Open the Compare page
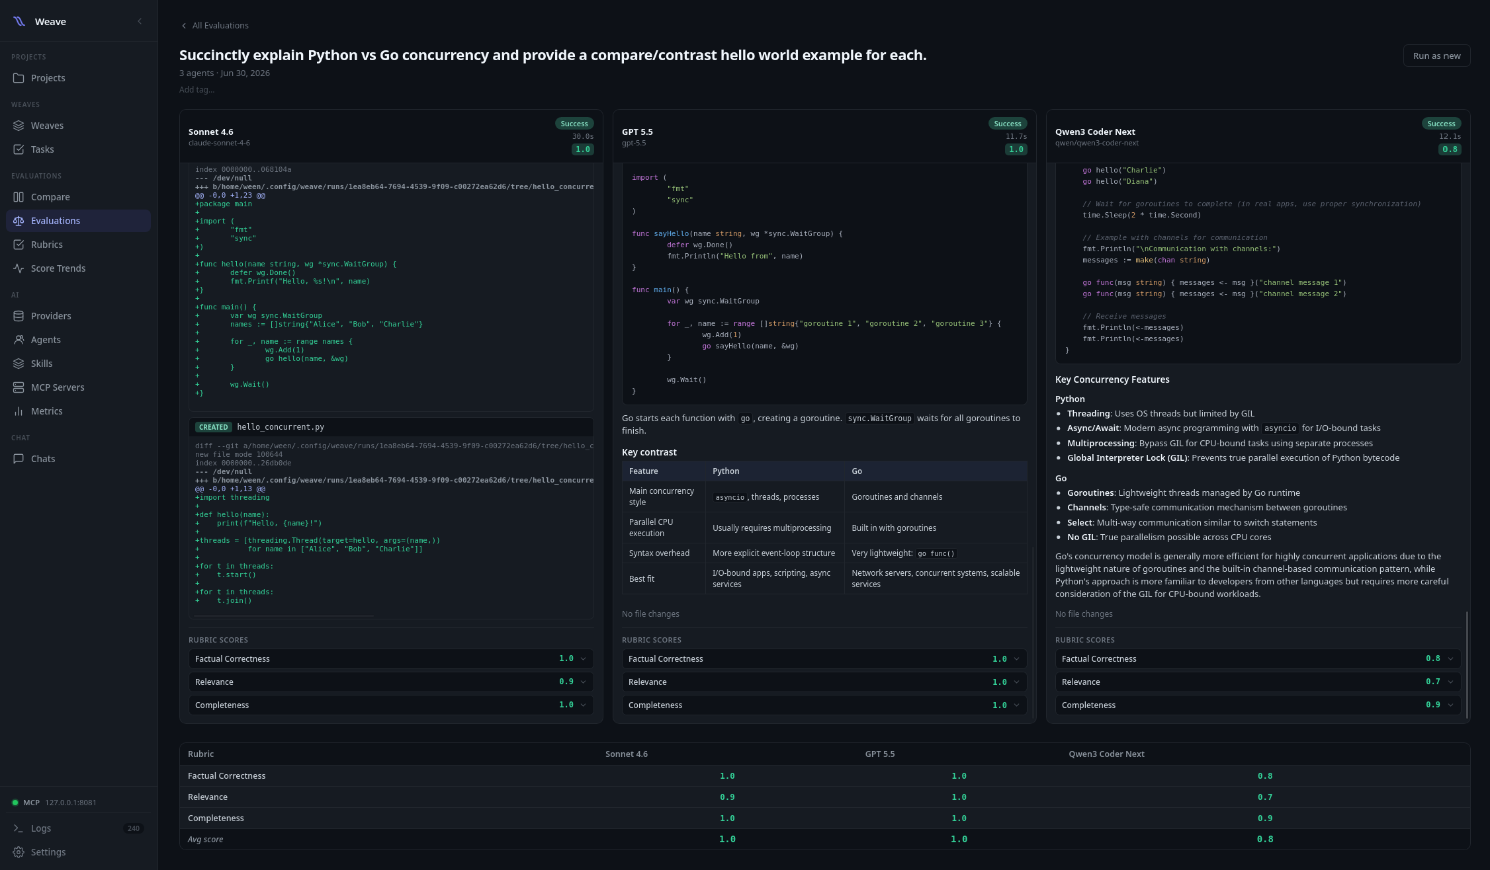The image size is (1490, 870). [78, 197]
